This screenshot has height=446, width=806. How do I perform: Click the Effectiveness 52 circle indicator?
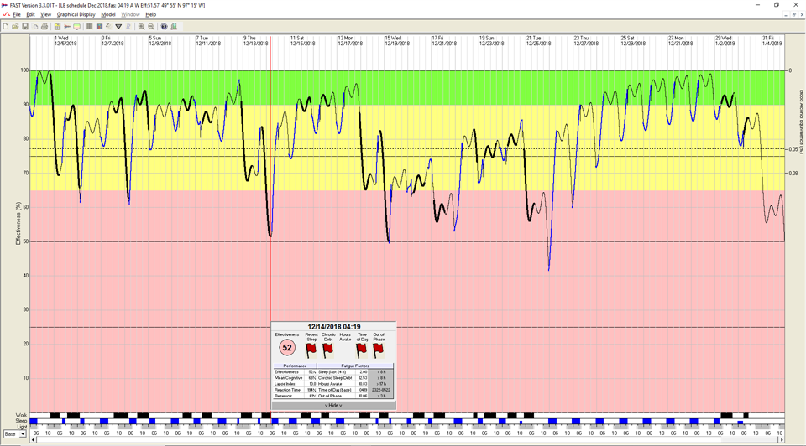click(x=287, y=348)
